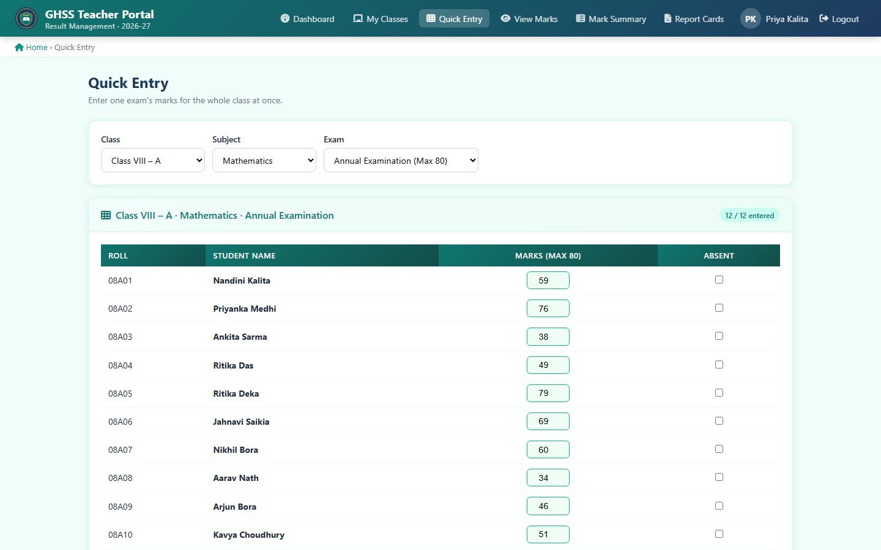Click the Home breadcrumb link
This screenshot has width=881, height=550.
click(31, 47)
